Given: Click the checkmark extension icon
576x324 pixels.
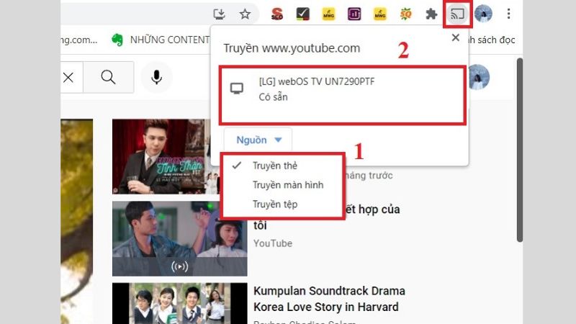Looking at the screenshot, I should click(x=303, y=14).
